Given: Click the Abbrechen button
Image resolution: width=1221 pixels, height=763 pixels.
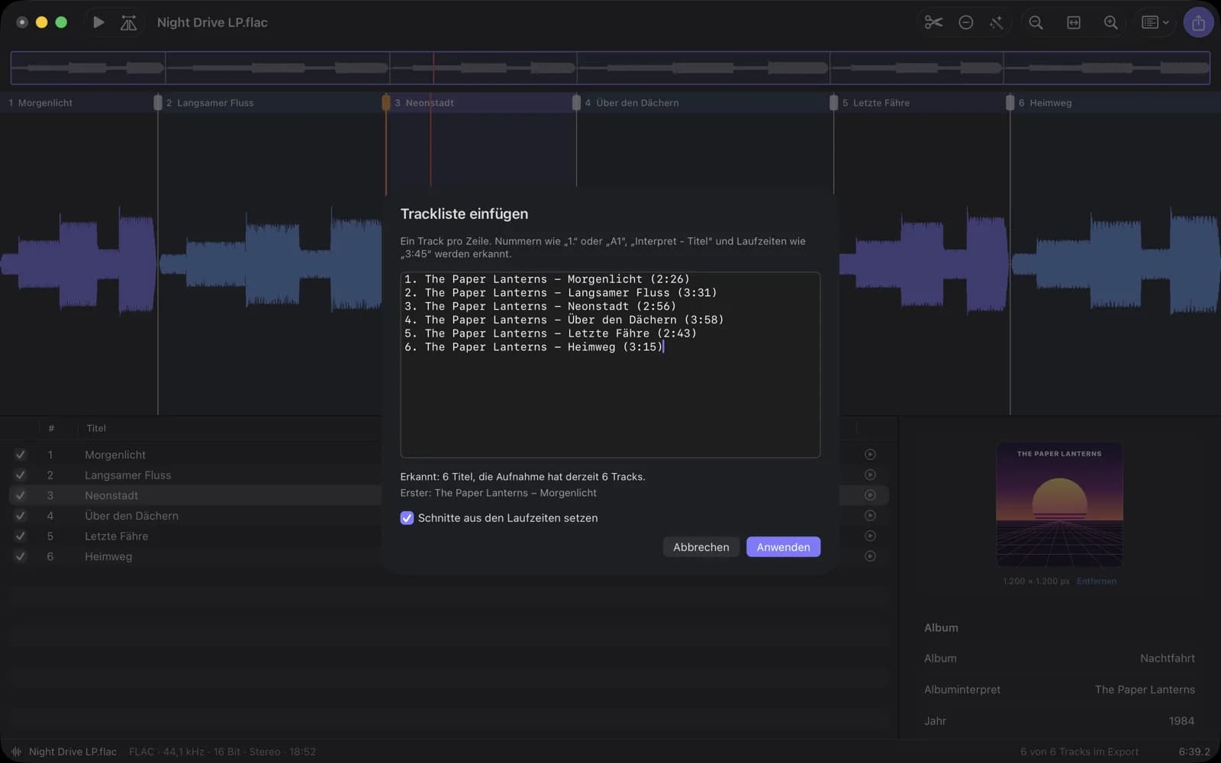Looking at the screenshot, I should pos(701,547).
